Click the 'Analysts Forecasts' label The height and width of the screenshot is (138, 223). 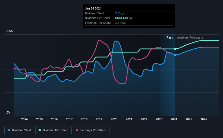point(190,37)
